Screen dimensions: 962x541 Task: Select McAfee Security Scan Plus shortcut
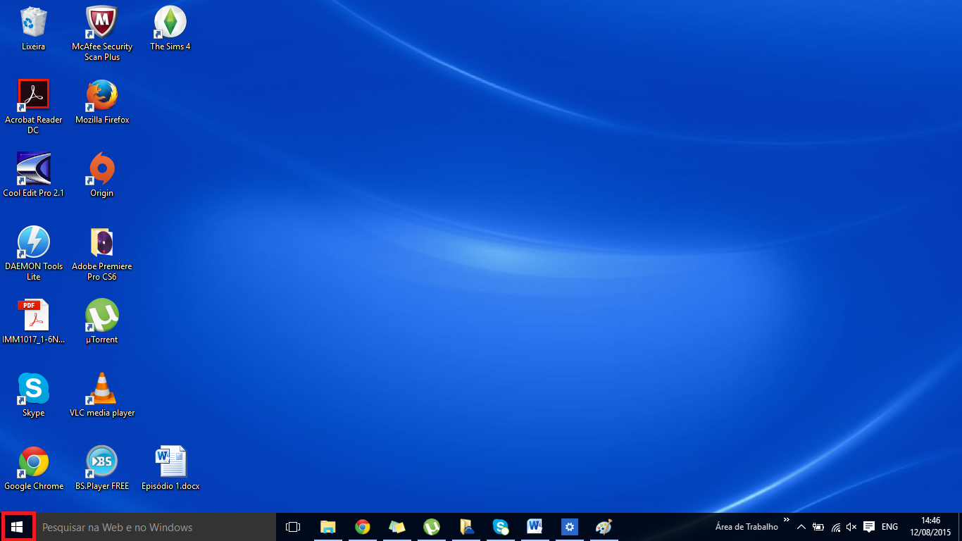click(102, 33)
